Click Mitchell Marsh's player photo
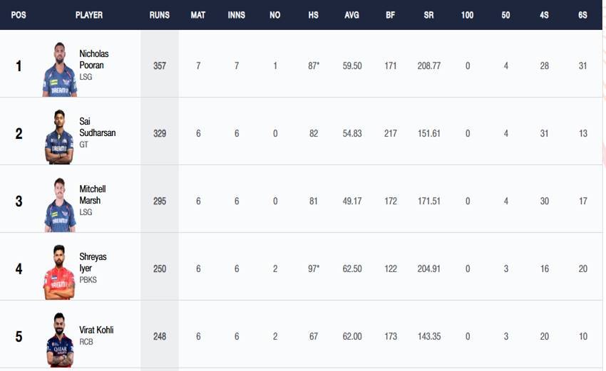Image resolution: width=606 pixels, height=371 pixels. (59, 205)
